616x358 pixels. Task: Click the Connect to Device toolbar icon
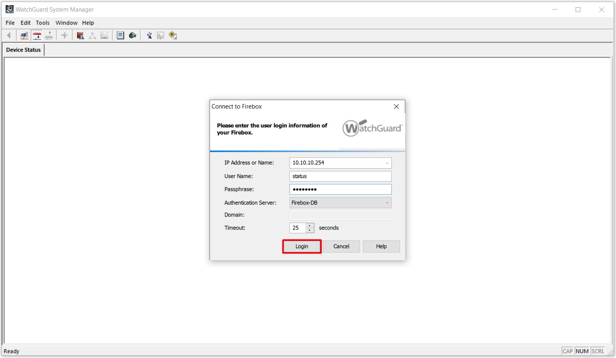pyautogui.click(x=37, y=36)
